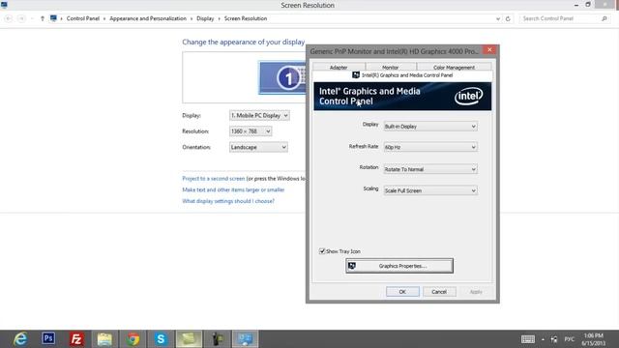Screen dimensions: 619x348
Task: Click Project to a second screen link
Action: tap(214, 179)
